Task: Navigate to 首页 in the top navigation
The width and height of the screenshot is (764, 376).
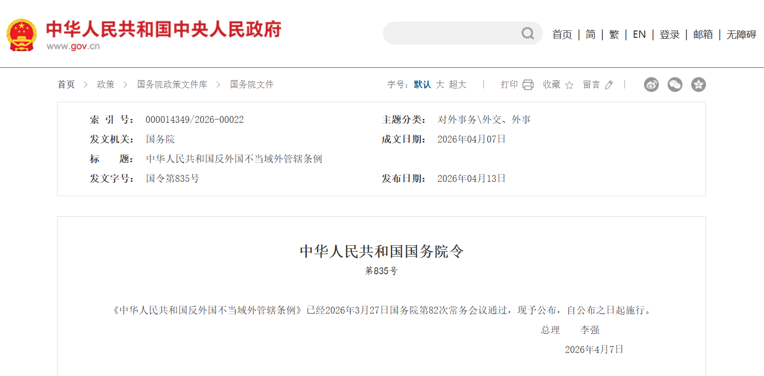Action: (562, 34)
